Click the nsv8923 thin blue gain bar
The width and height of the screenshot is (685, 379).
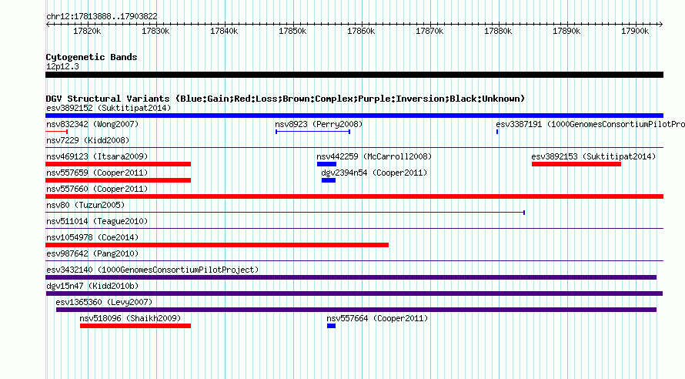(x=312, y=132)
